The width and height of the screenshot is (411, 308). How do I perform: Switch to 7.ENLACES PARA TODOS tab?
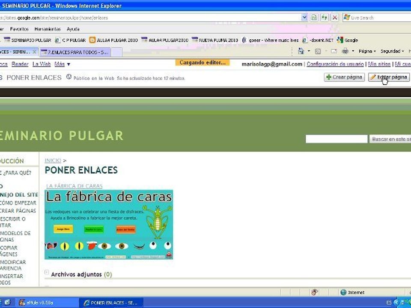click(75, 52)
